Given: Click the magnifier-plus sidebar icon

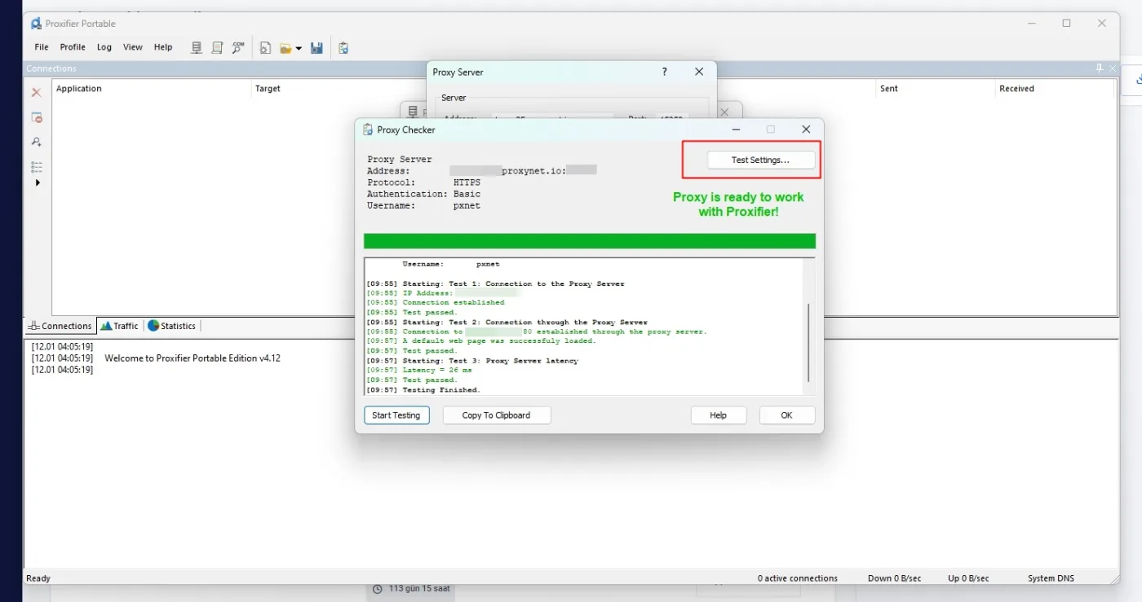Looking at the screenshot, I should [37, 142].
